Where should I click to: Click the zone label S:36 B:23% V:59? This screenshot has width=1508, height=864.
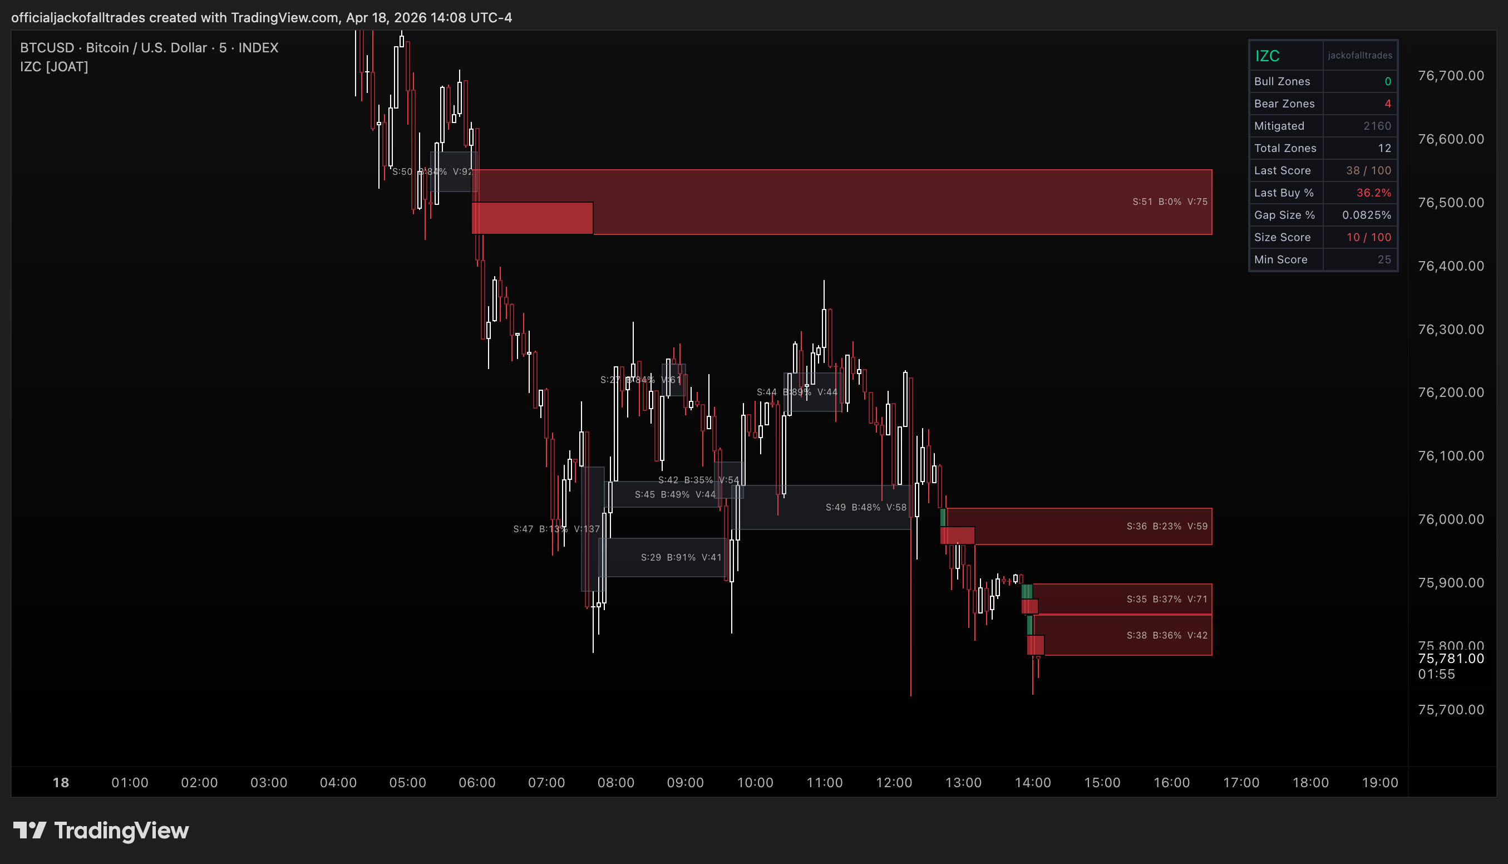(x=1166, y=526)
